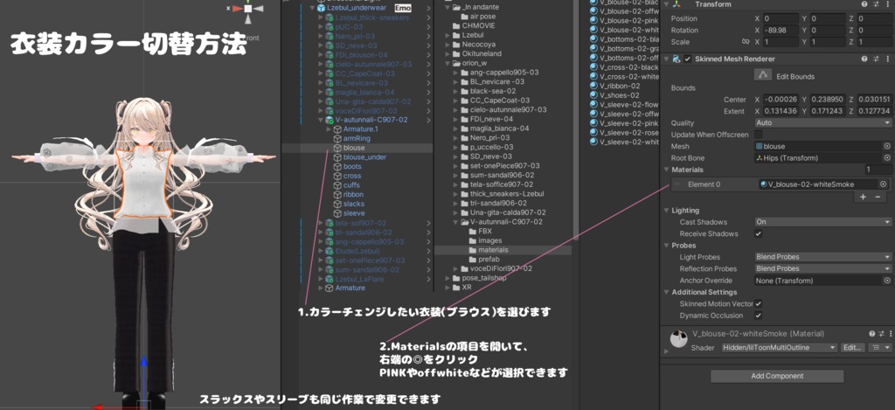Toggle the Scale constrain proportions link icon

coord(745,42)
